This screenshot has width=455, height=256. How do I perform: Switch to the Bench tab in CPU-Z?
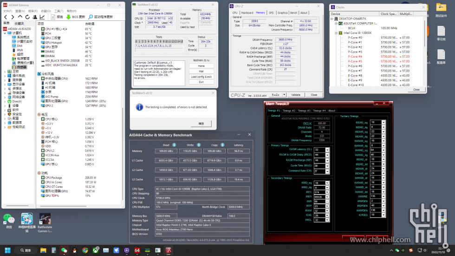[x=293, y=13]
